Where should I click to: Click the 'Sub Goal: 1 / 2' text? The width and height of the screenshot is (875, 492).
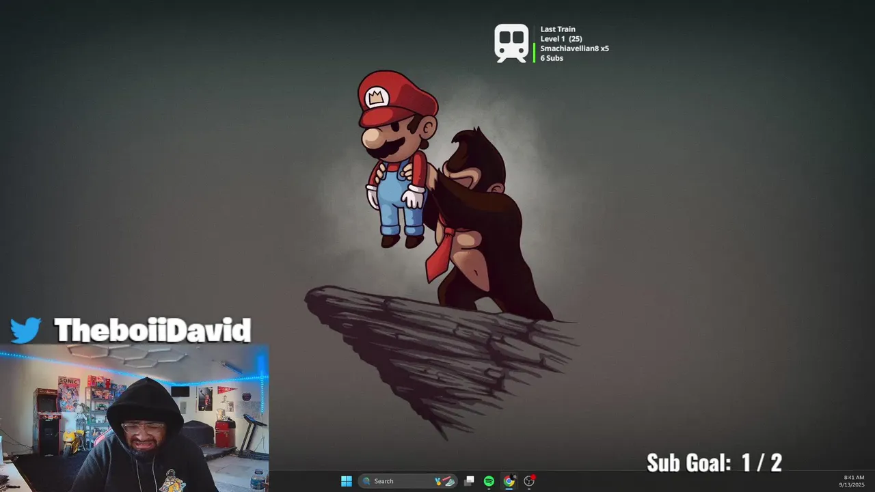pyautogui.click(x=714, y=463)
